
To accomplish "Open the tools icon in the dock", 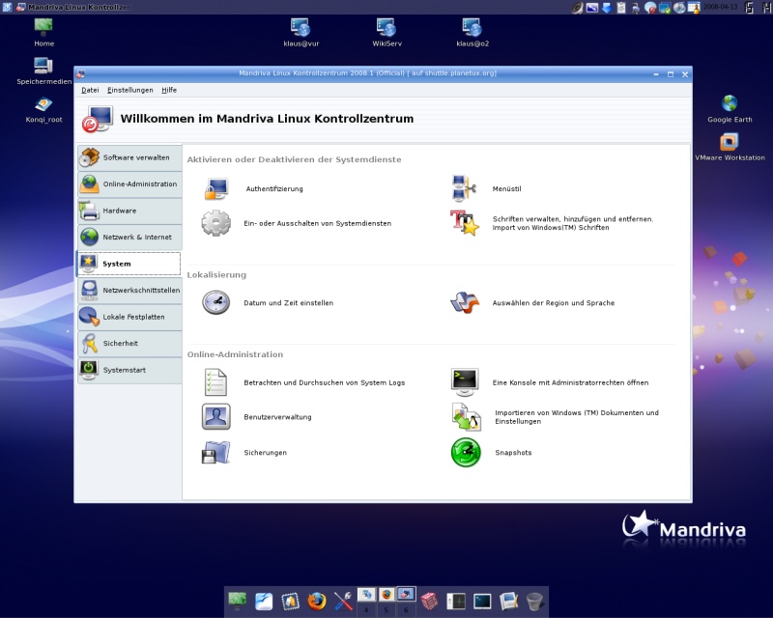I will tap(343, 602).
